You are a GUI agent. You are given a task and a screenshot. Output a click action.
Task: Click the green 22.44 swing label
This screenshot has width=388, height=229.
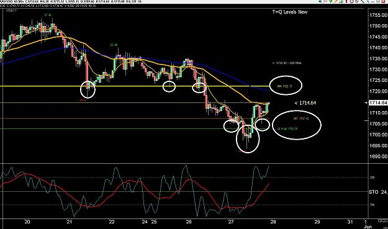click(48, 15)
